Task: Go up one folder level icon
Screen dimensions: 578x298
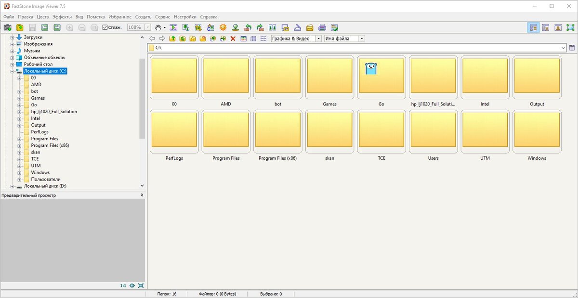Action: 172,39
